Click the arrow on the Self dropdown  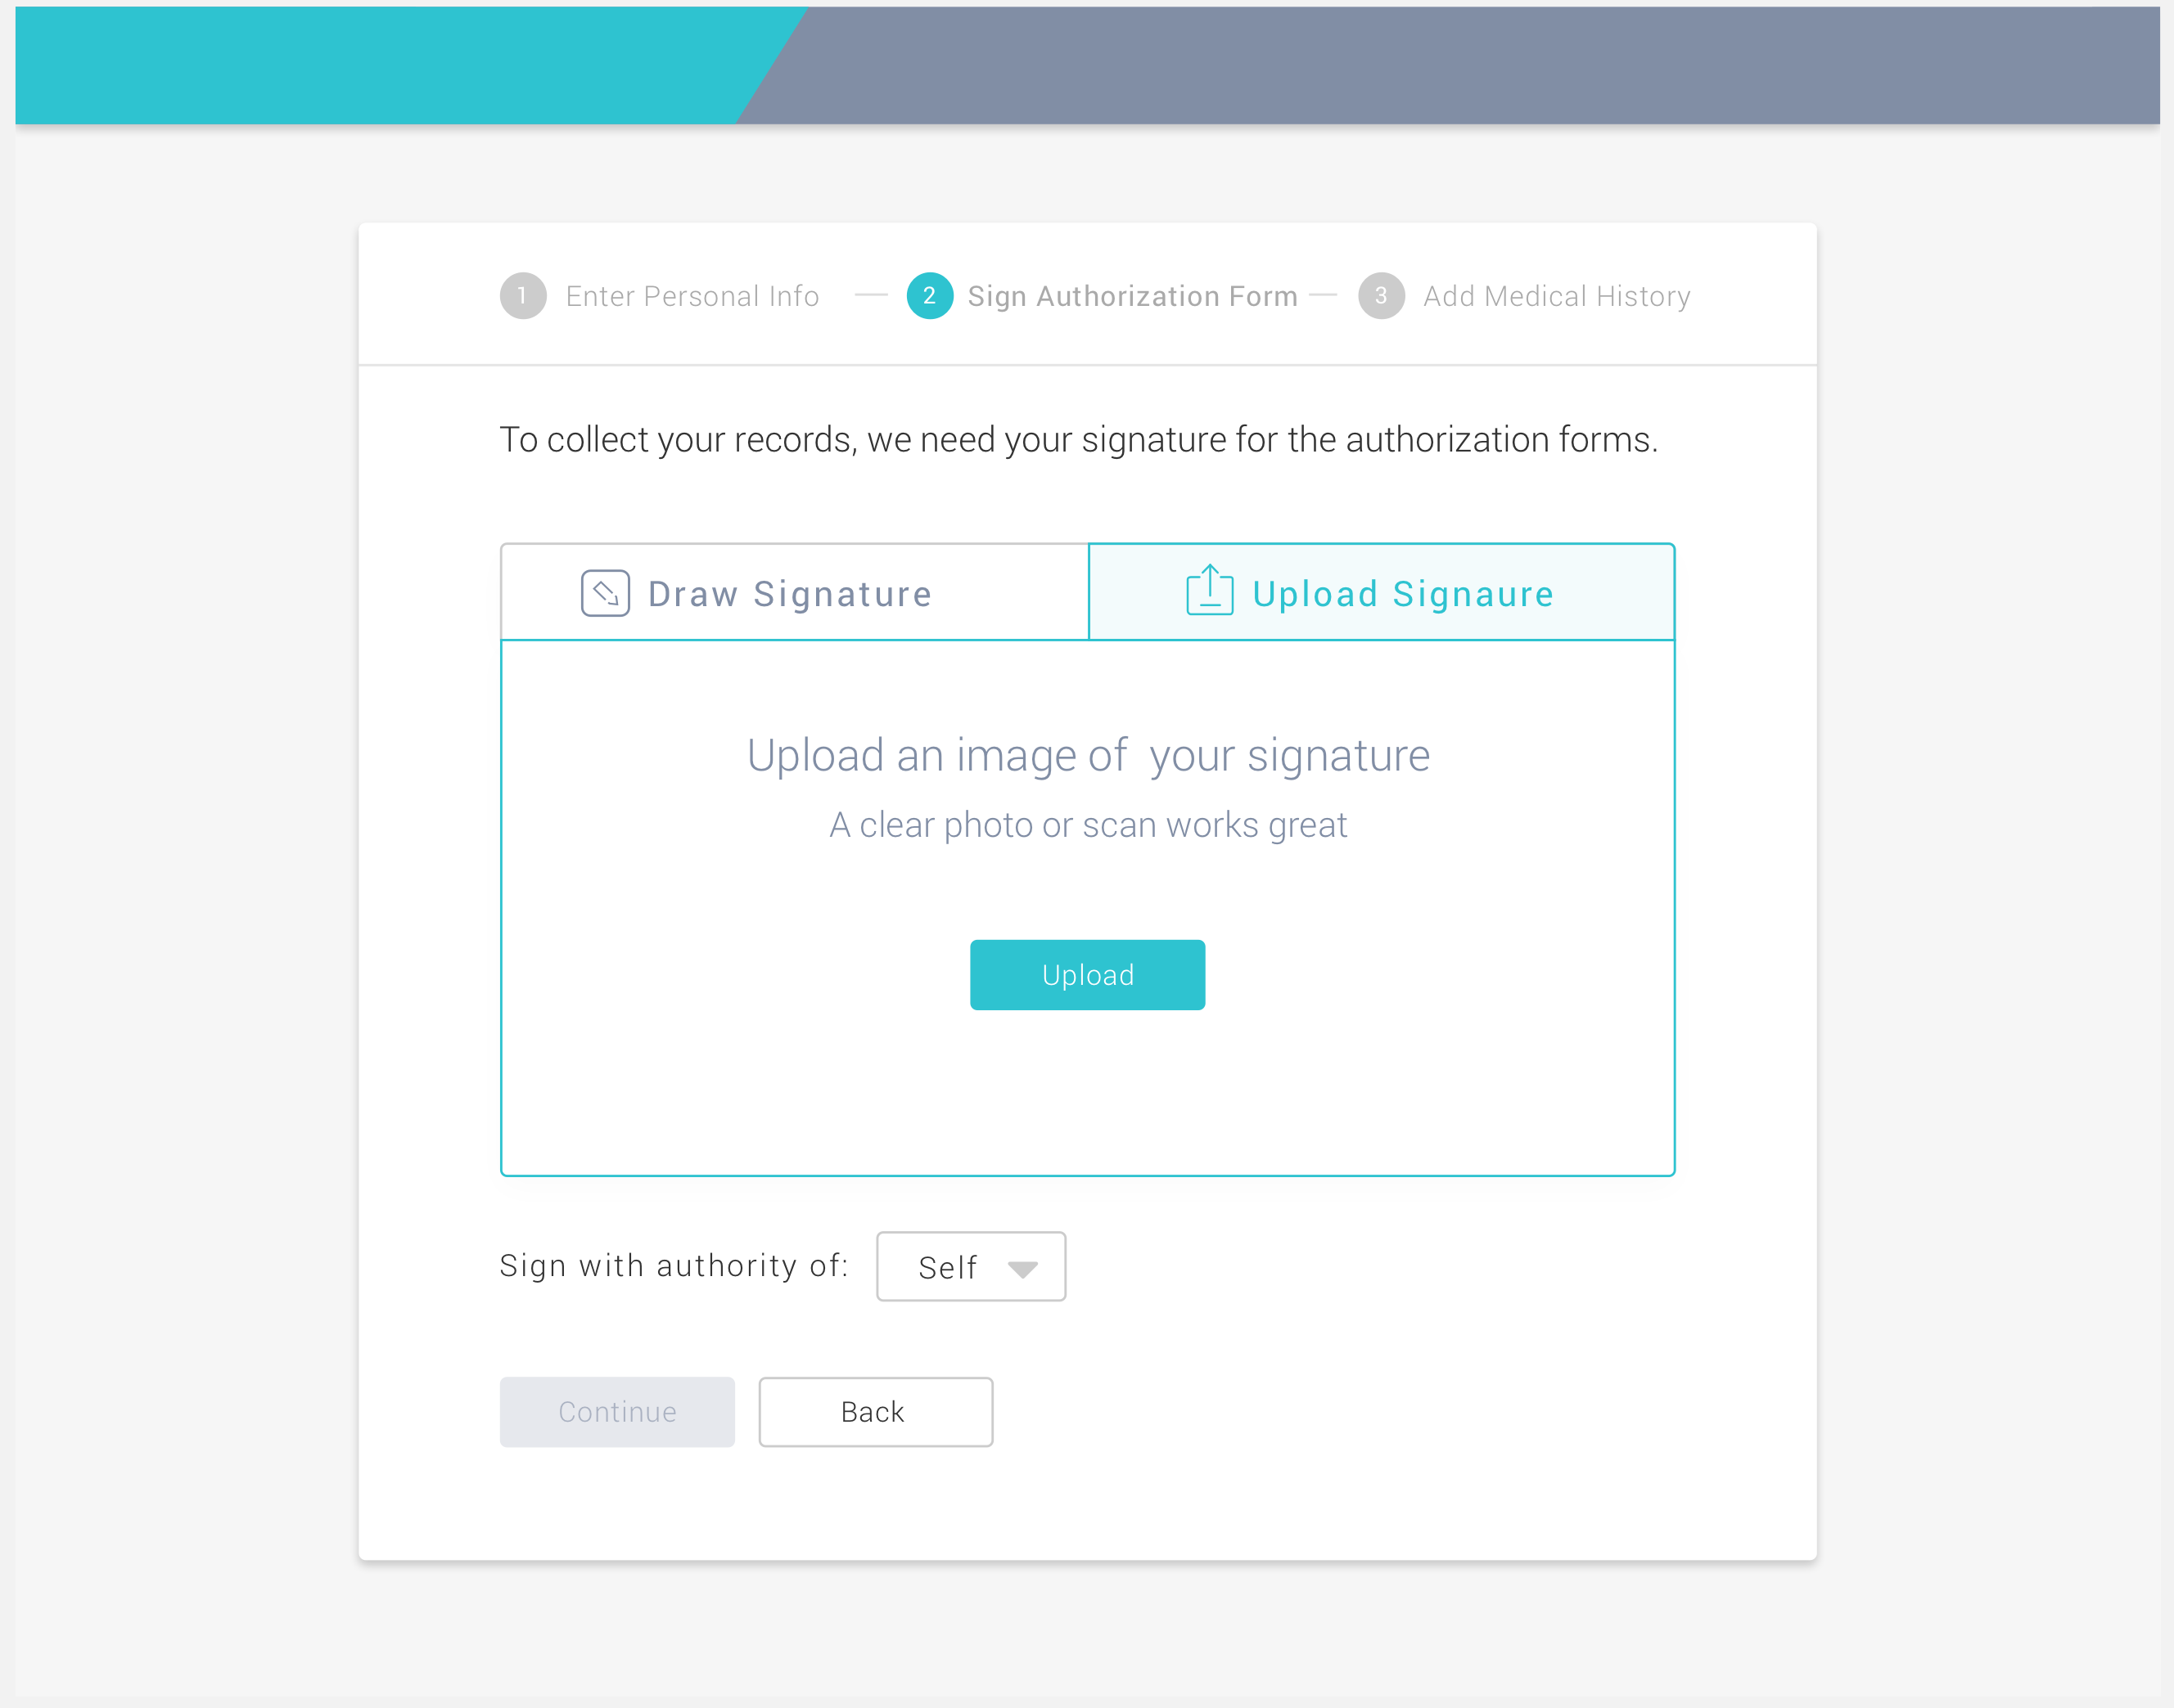tap(1022, 1269)
